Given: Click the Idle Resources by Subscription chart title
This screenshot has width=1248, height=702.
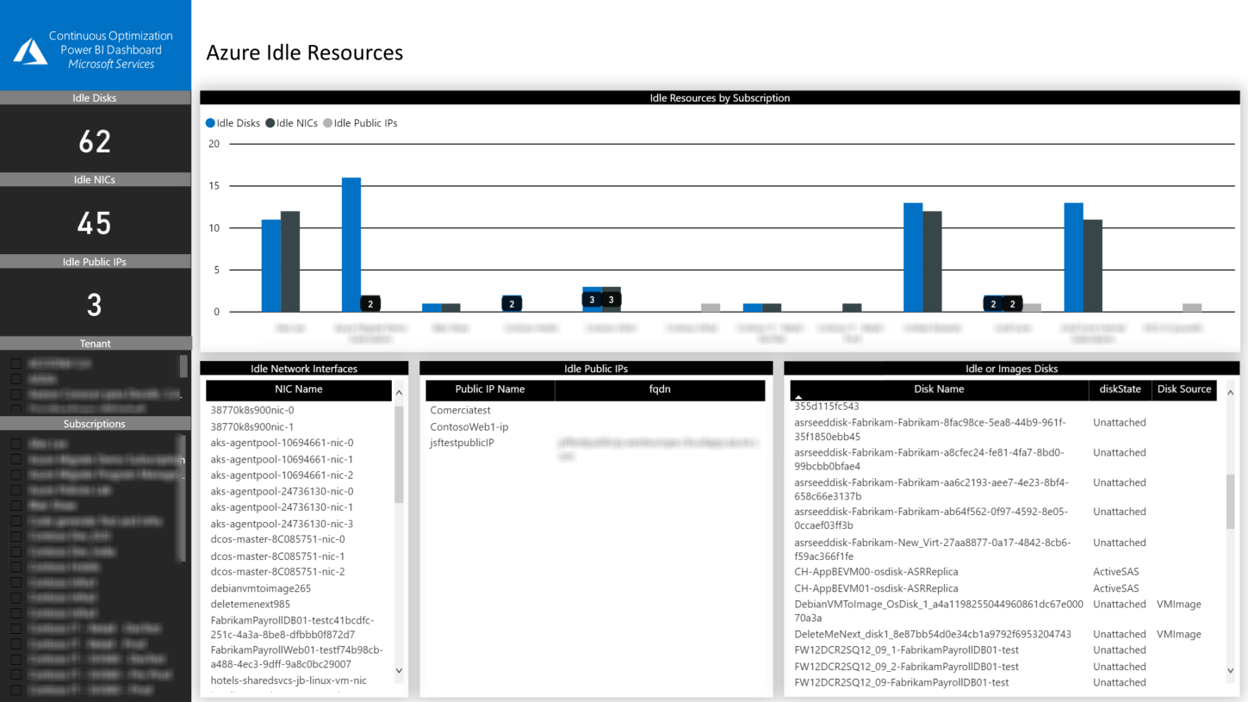Looking at the screenshot, I should tap(720, 98).
